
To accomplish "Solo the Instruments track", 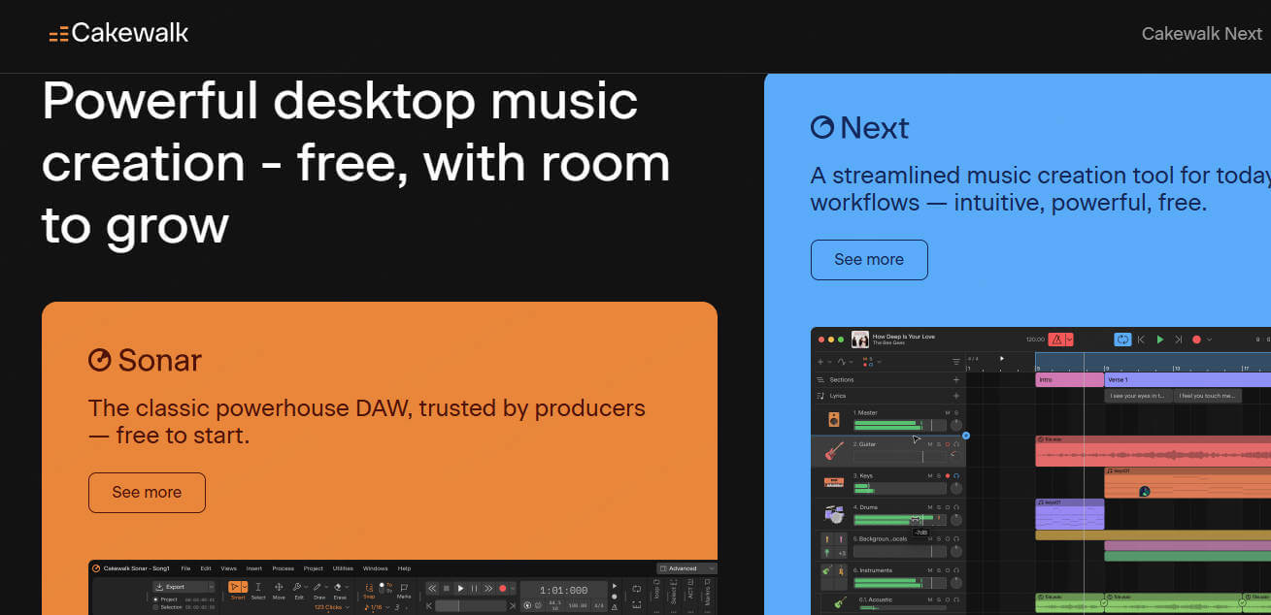I will [x=939, y=570].
